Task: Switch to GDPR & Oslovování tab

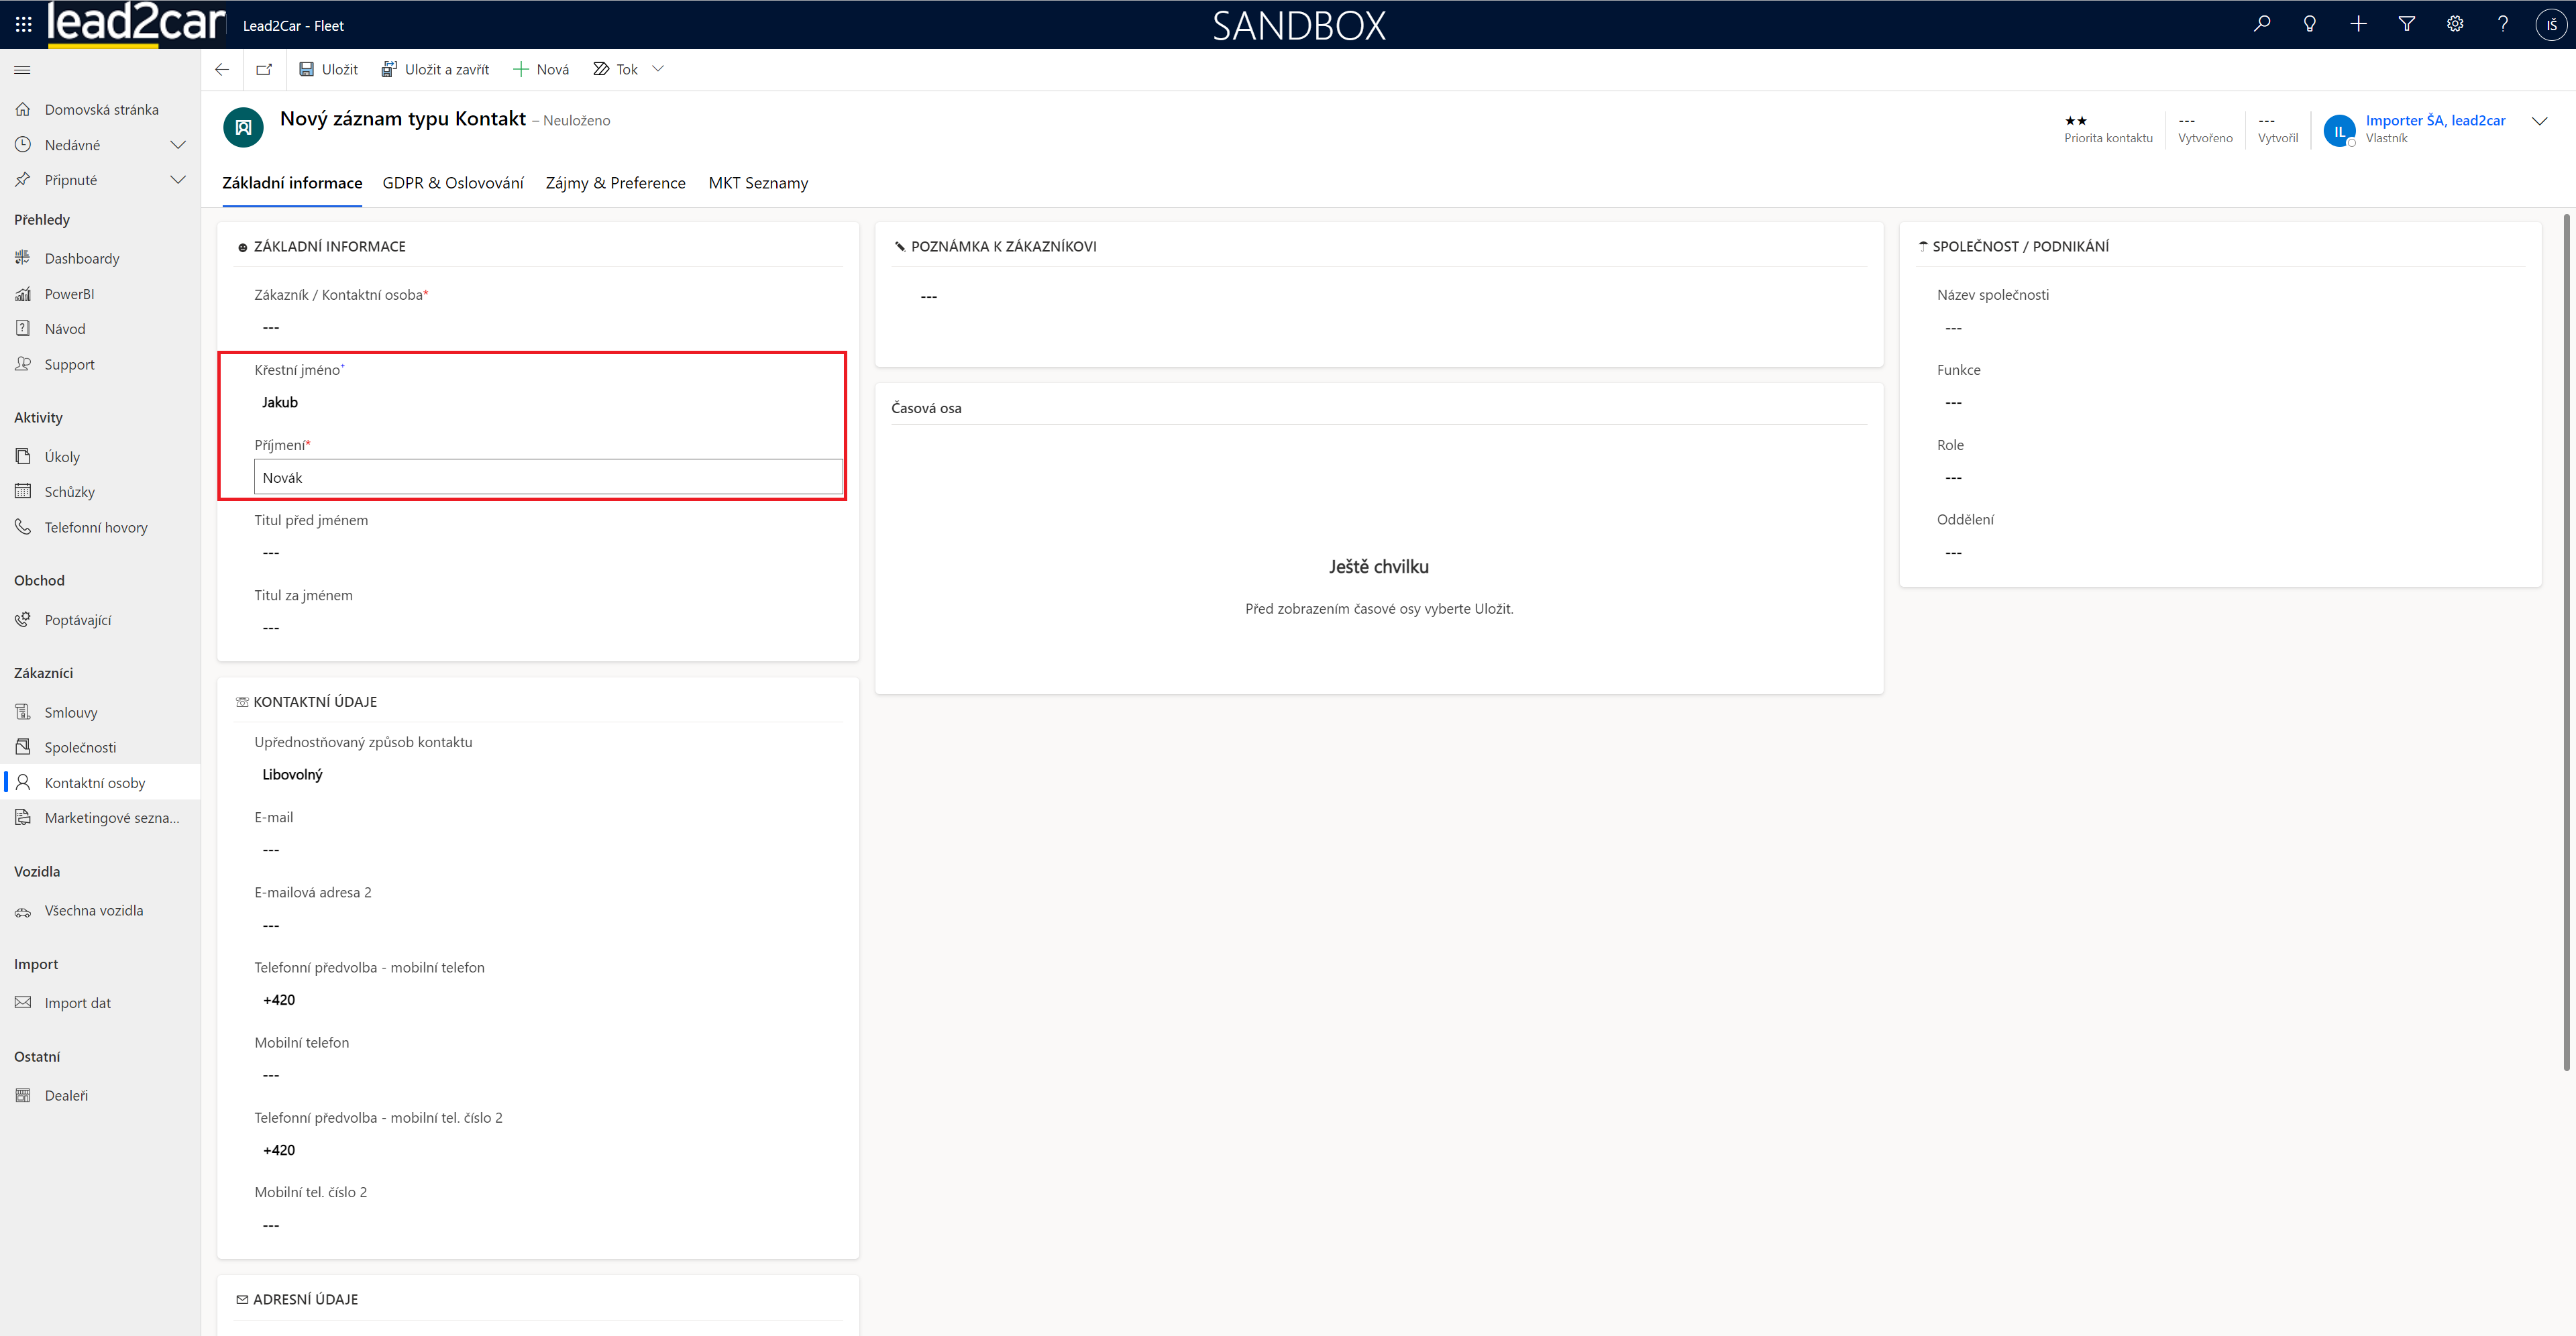Action: click(453, 183)
